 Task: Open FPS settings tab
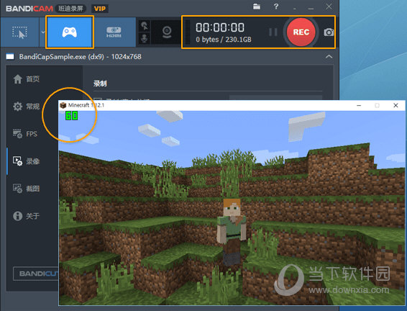click(25, 134)
